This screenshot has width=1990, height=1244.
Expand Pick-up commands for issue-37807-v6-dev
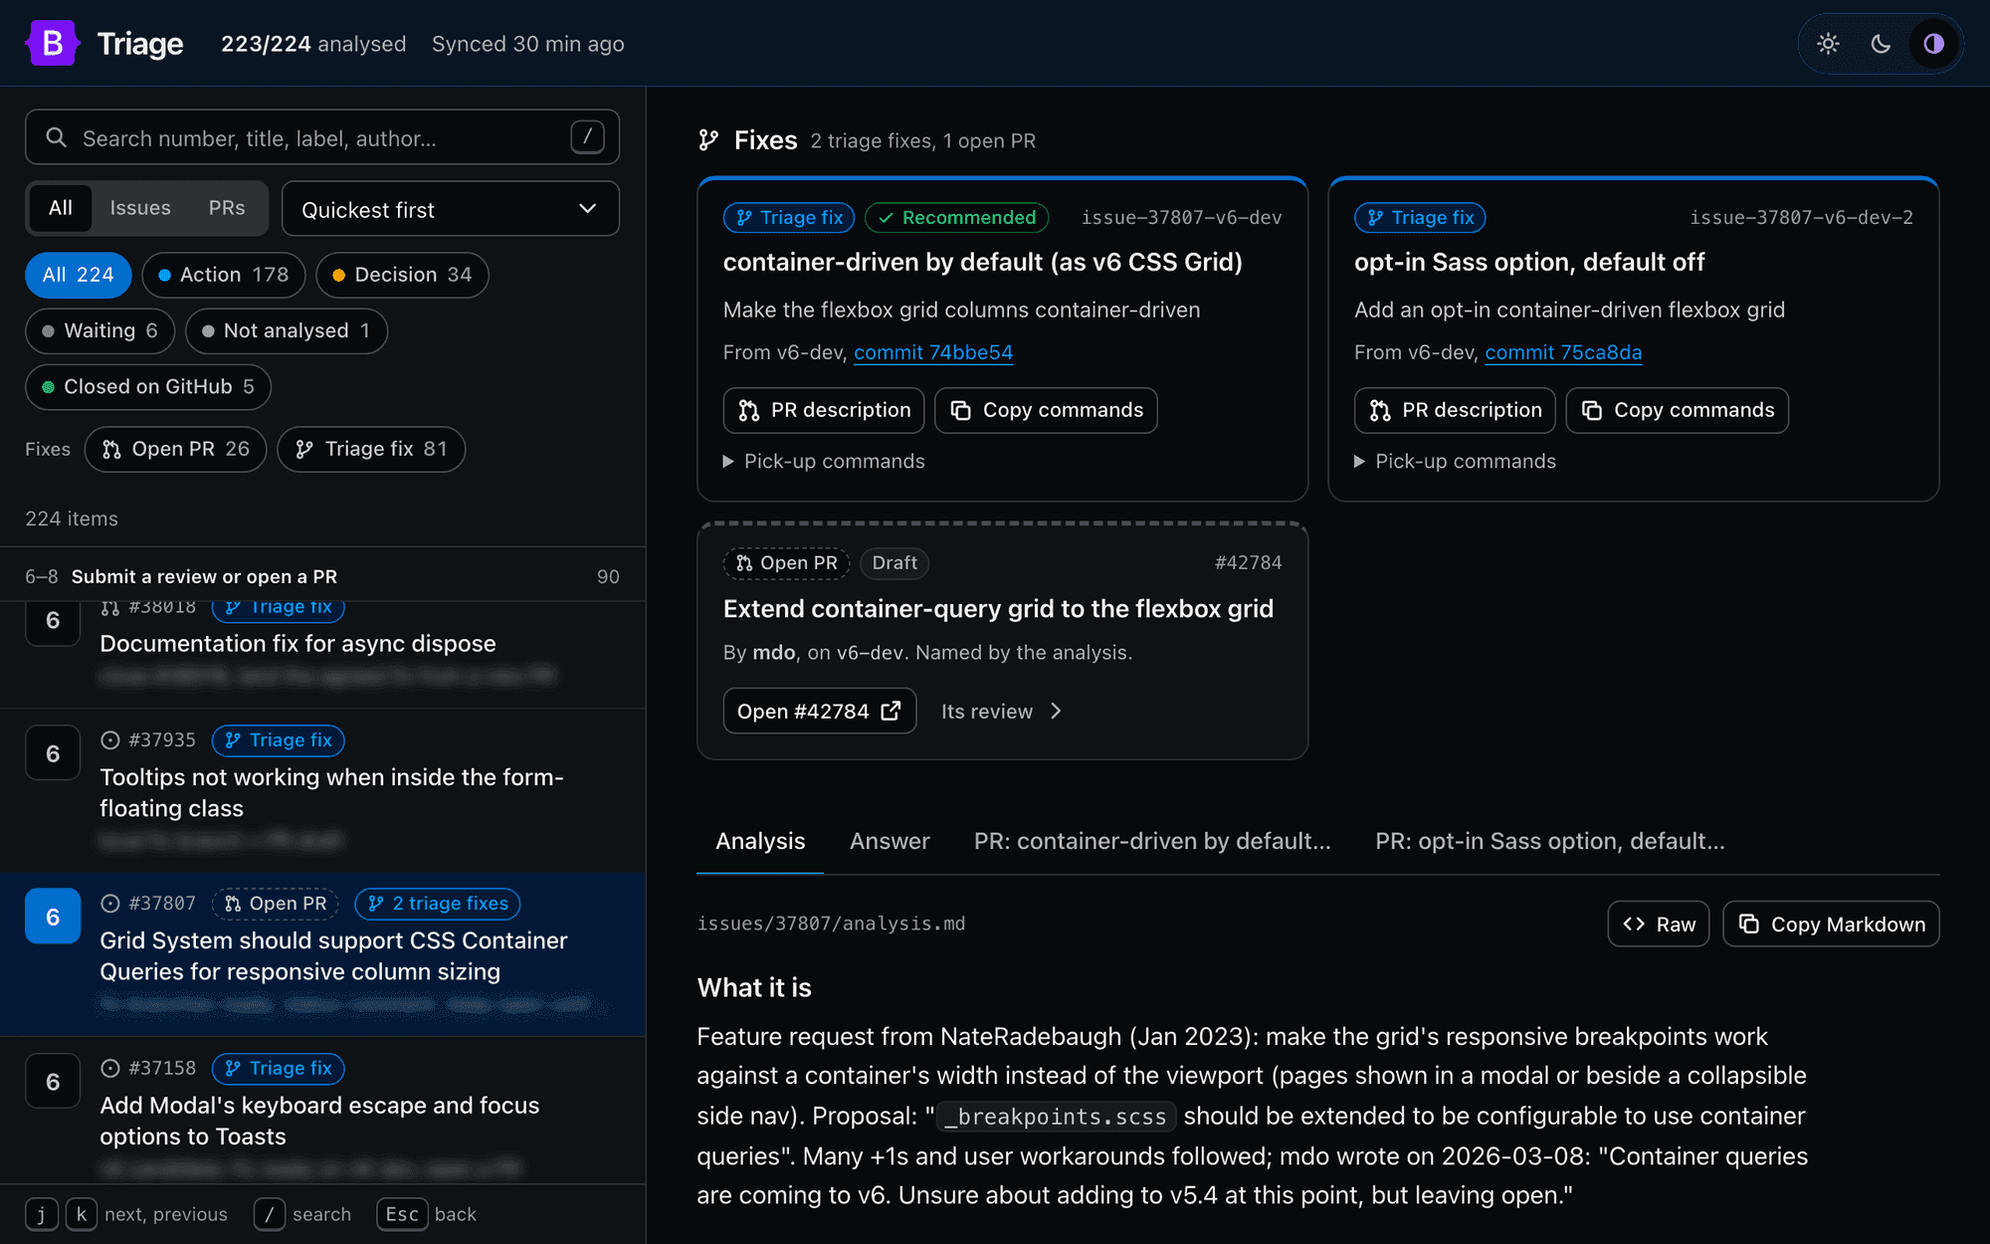(824, 461)
